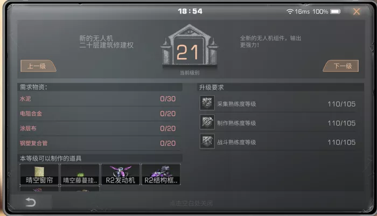Viewport: 377px width, 216px height.
Task: Tap the battery status icon
Action: coord(335,11)
